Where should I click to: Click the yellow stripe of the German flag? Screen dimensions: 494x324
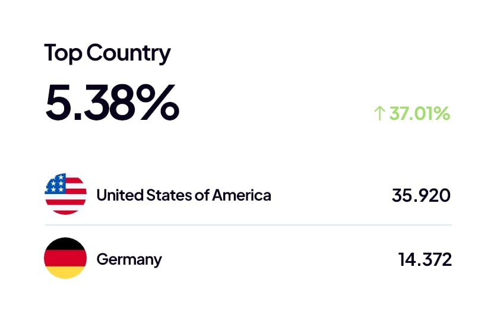tap(65, 272)
